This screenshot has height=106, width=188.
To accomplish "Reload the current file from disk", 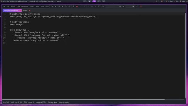I will click(73, 6).
